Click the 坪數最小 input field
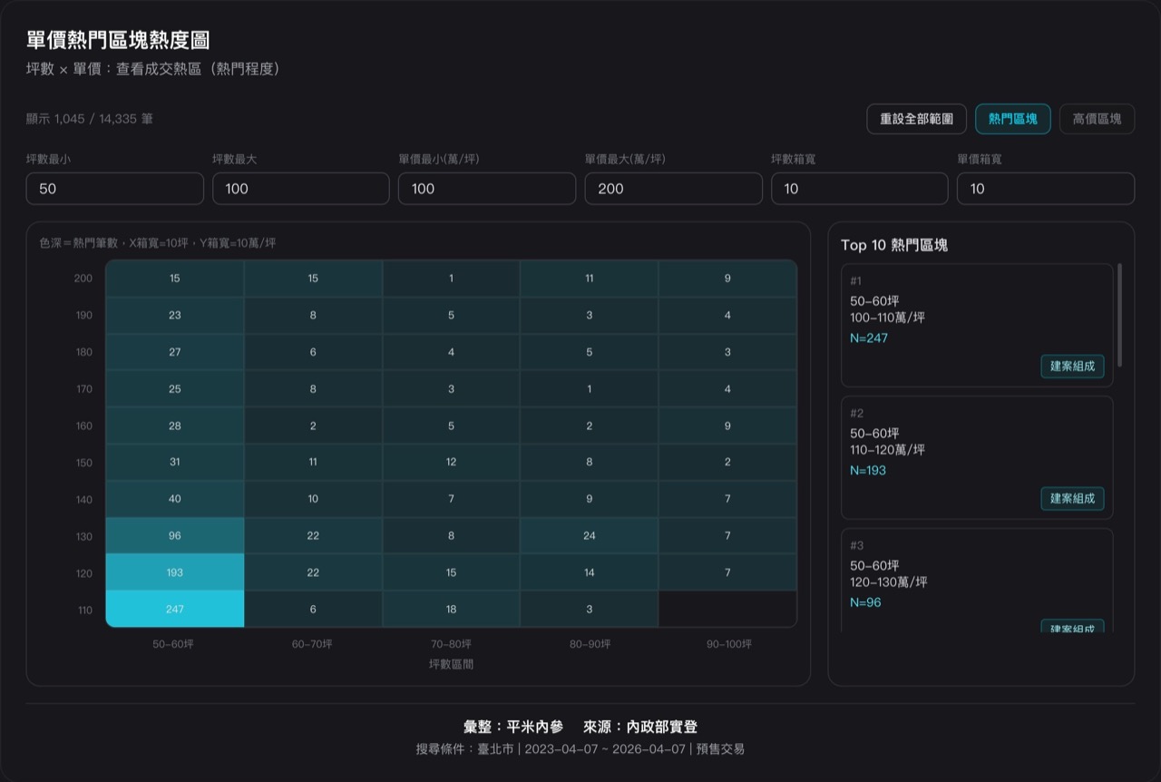Viewport: 1161px width, 782px height. (x=115, y=189)
